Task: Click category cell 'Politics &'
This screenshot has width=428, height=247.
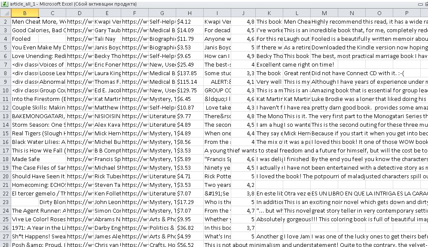Action: [x=162, y=228]
